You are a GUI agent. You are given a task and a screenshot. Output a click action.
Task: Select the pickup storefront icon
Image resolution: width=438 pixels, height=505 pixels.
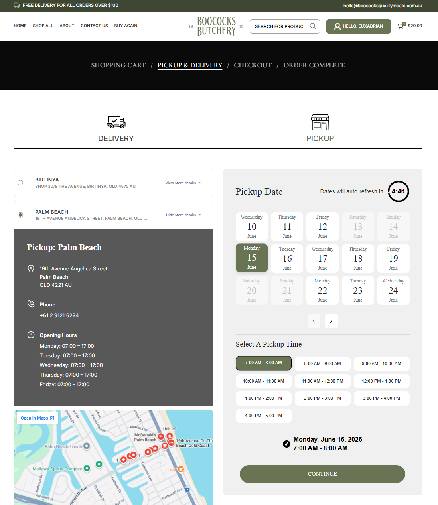(x=320, y=122)
